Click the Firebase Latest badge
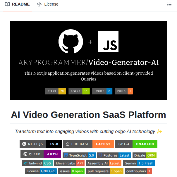The image size is (177, 177). (x=88, y=144)
